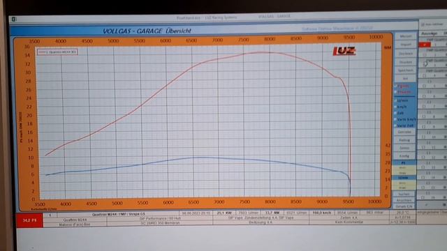Viewport: 447px width, 251px height.
Task: Click the SC 28/RD 350 Membran cell
Action: 160,223
